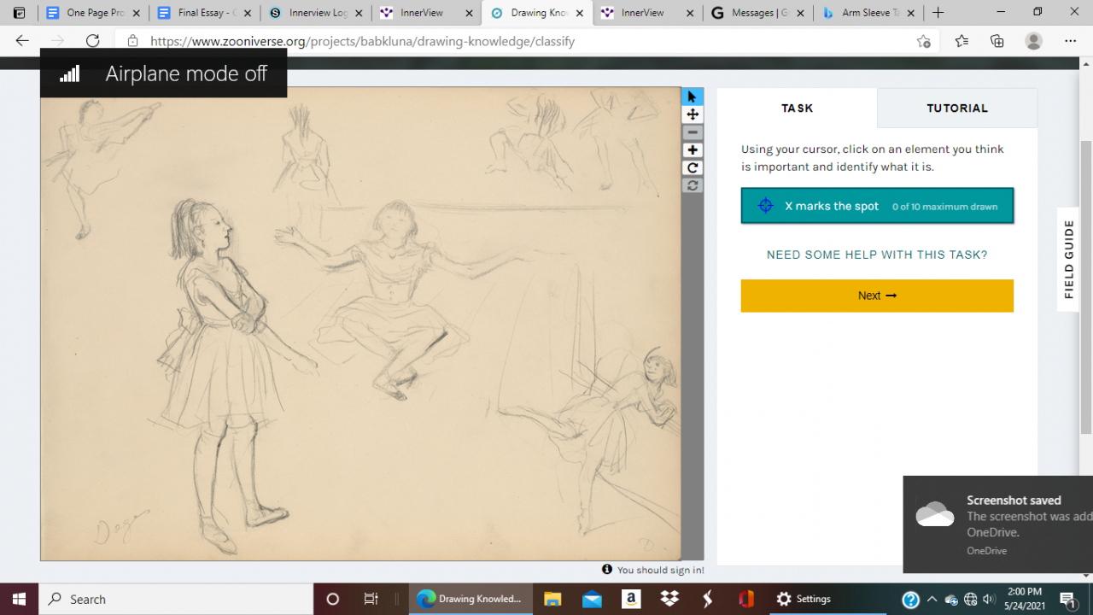
Task: Add this page to favorites
Action: point(923,41)
